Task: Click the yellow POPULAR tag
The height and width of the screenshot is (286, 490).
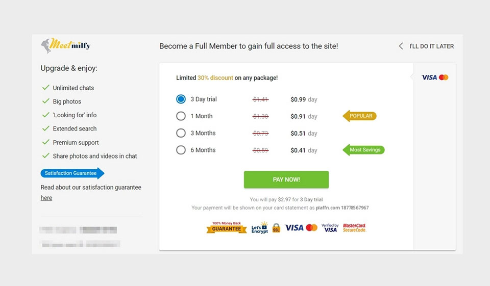Action: [x=359, y=116]
